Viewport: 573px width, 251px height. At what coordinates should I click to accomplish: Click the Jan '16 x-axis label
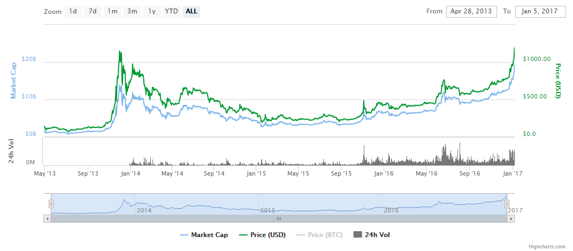[x=384, y=173]
